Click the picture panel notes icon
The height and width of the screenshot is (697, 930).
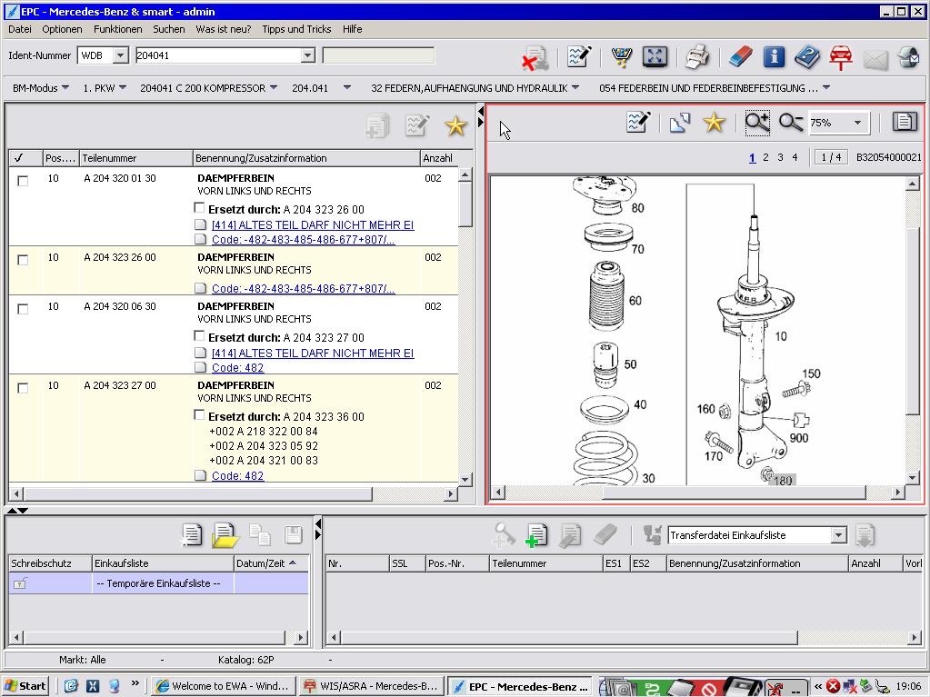(638, 122)
